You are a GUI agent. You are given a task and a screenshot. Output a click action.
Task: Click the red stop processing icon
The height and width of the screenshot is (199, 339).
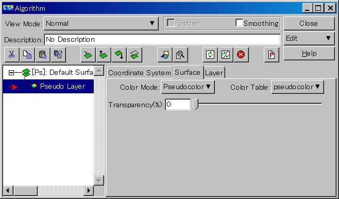pos(241,55)
